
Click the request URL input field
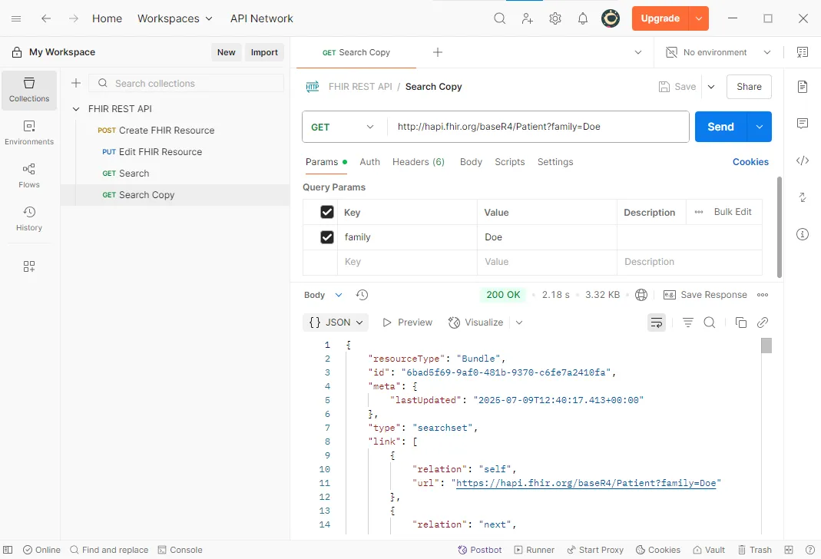[538, 127]
